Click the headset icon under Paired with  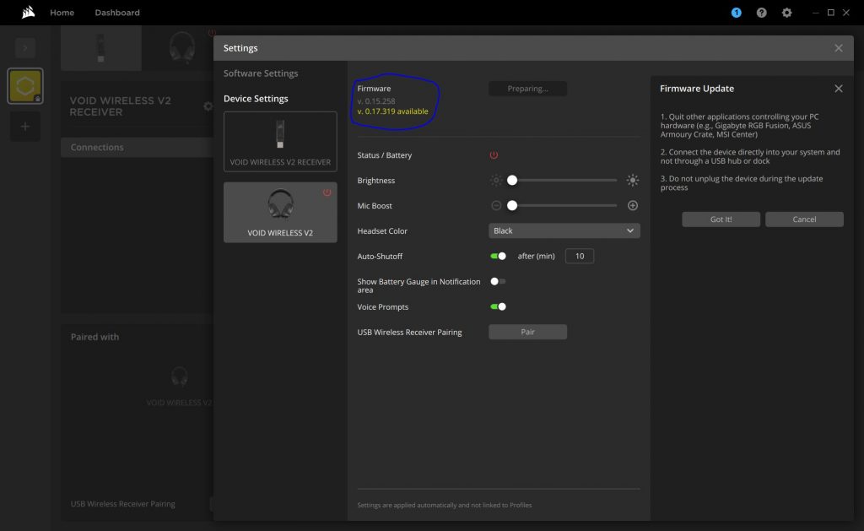pyautogui.click(x=179, y=377)
